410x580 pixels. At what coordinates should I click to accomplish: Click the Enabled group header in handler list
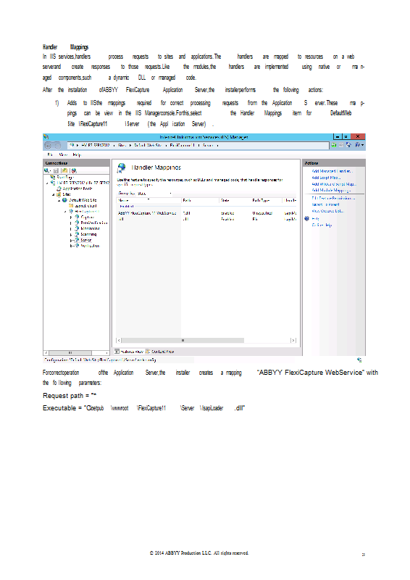(x=127, y=207)
